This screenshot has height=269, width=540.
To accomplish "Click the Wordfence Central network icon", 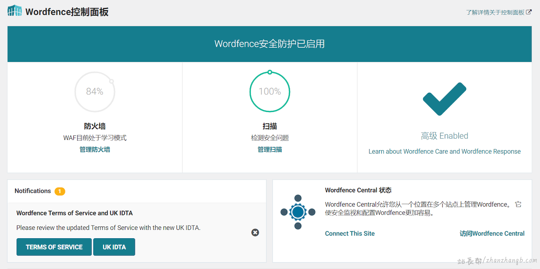I will click(x=298, y=212).
